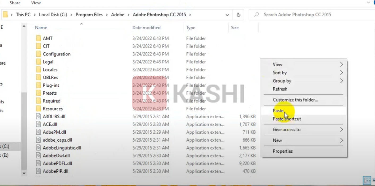
Task: Click the search magnifier icon
Action: click(x=257, y=15)
